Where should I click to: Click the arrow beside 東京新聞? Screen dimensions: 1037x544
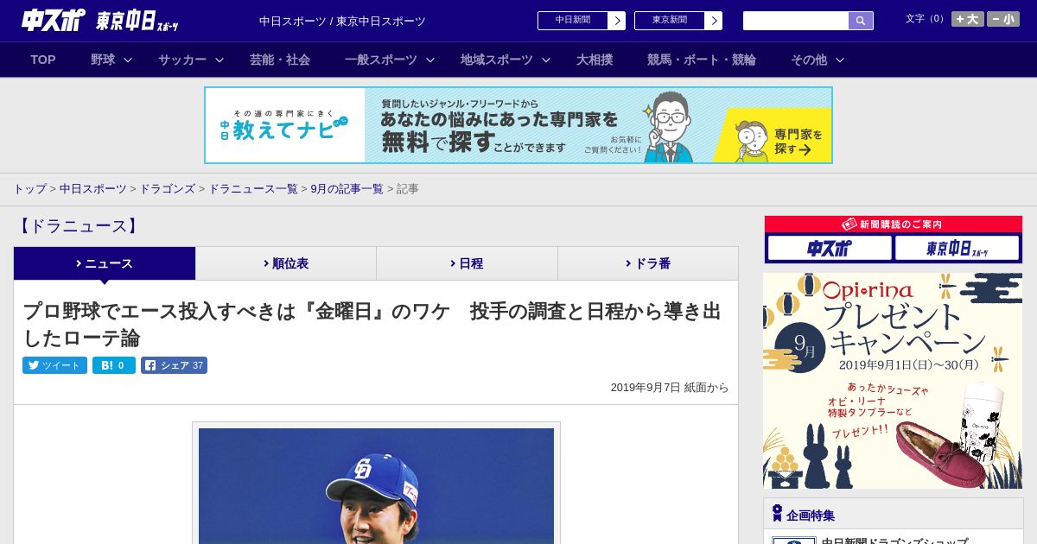click(x=714, y=21)
